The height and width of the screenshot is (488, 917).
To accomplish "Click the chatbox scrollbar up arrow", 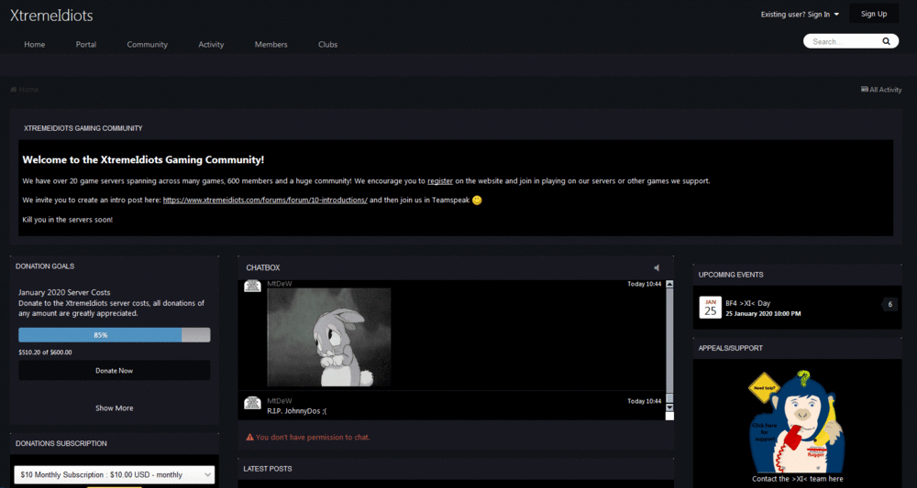I will [x=669, y=284].
